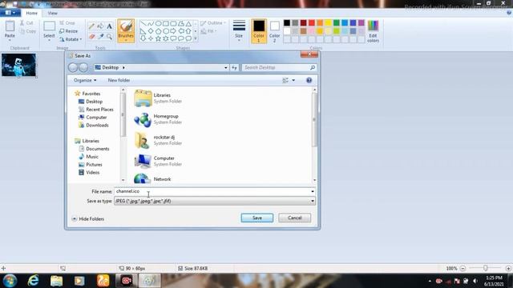This screenshot has height=288, width=513.
Task: Open Windows Explorer folder from taskbar
Action: pyautogui.click(x=56, y=281)
